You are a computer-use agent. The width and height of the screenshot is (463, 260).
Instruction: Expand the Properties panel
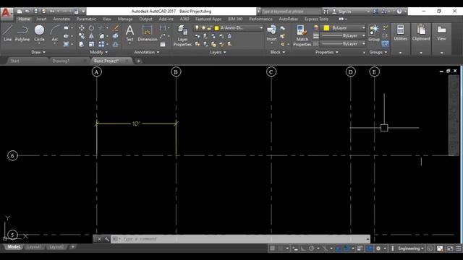coord(326,52)
